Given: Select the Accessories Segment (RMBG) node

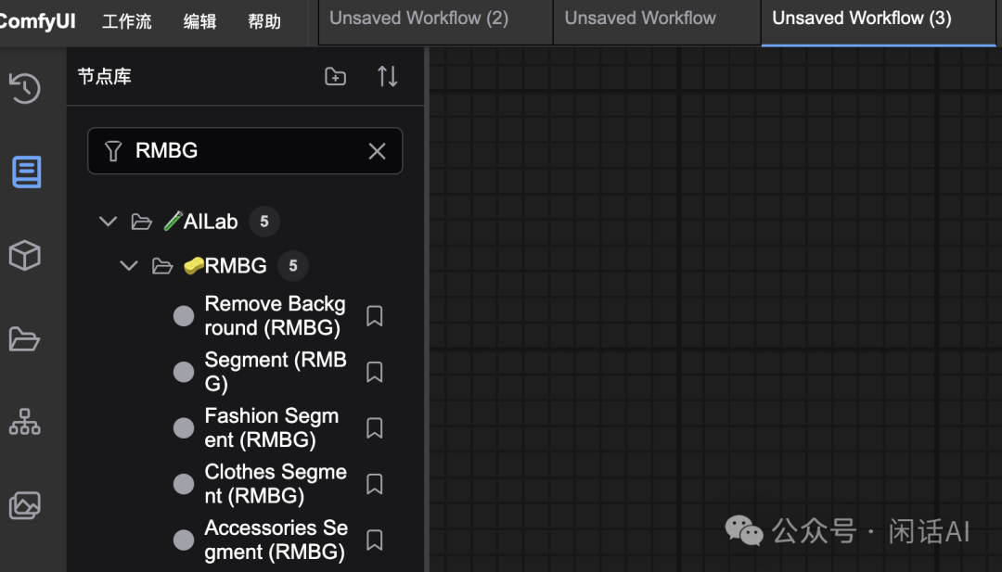Looking at the screenshot, I should tap(275, 540).
